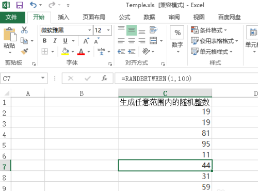Toggle Bold formatting
This screenshot has width=258, height=191.
pos(44,41)
